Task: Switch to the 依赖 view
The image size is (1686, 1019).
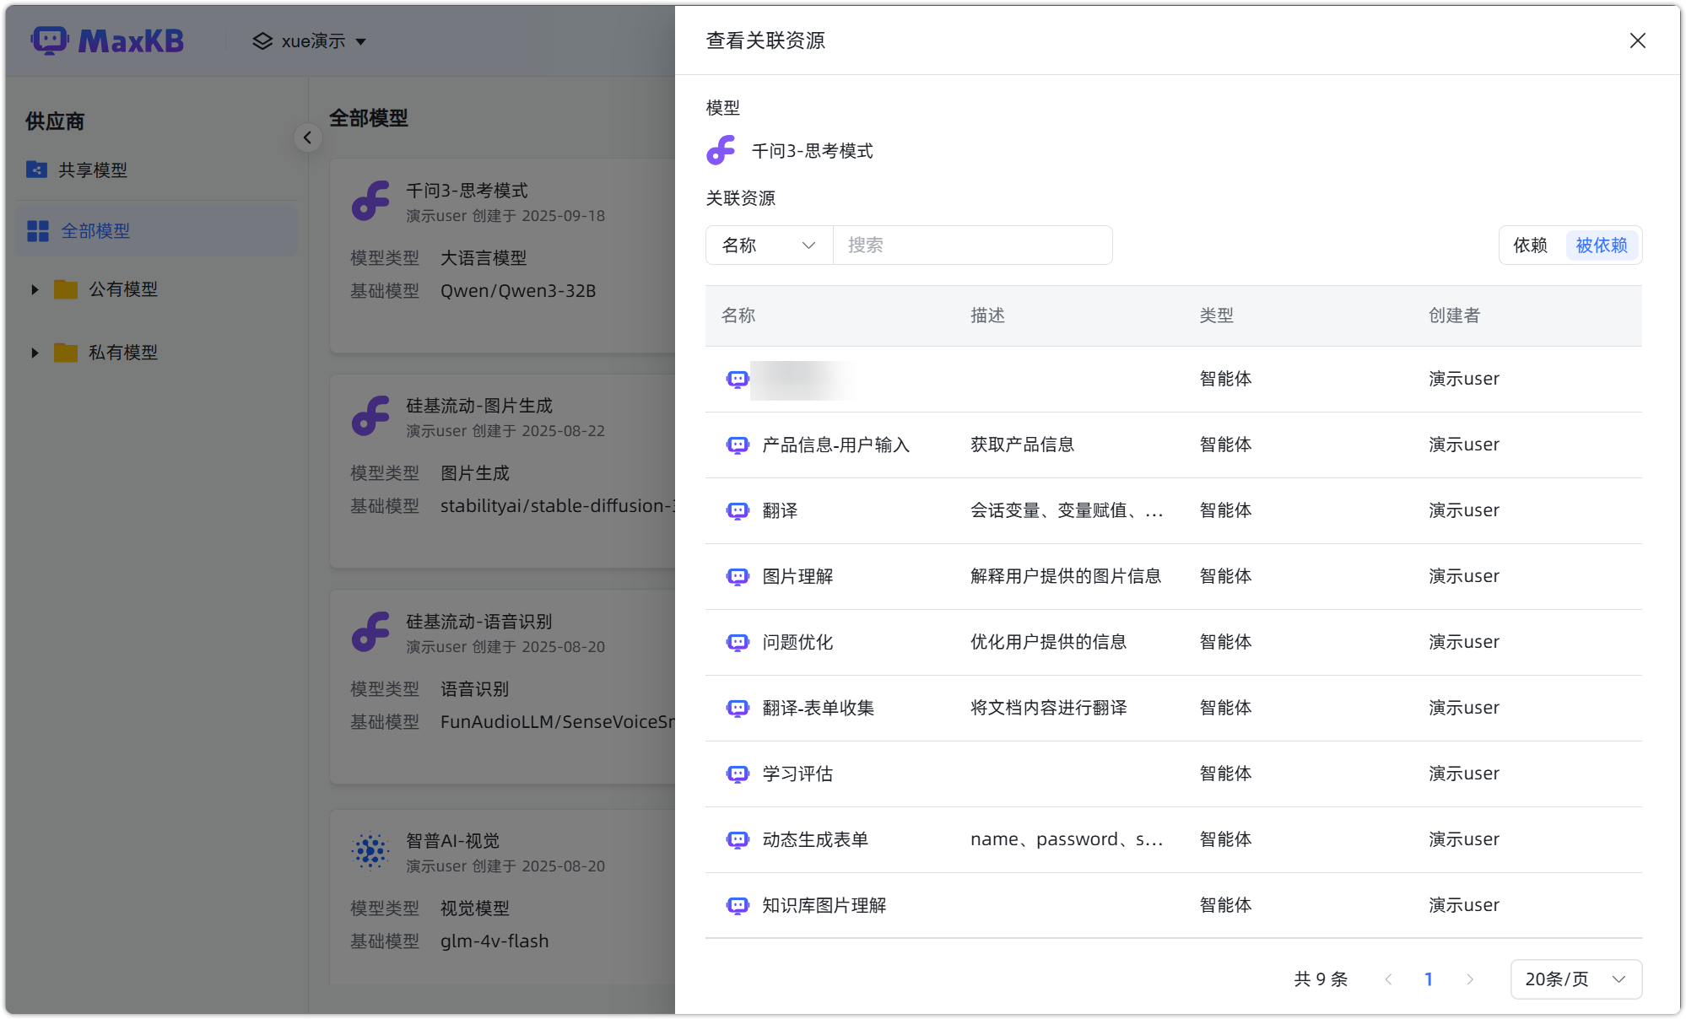Action: click(1530, 245)
